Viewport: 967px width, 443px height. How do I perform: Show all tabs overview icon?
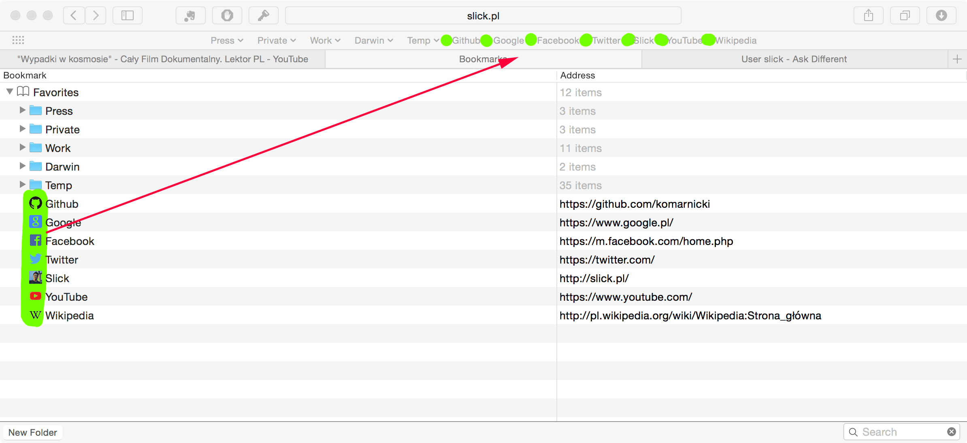point(905,16)
